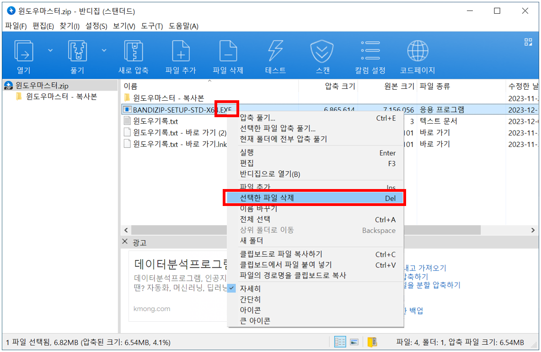541x352 pixels.
Task: Click the detailed list view icon in status bar
Action: pyautogui.click(x=340, y=342)
